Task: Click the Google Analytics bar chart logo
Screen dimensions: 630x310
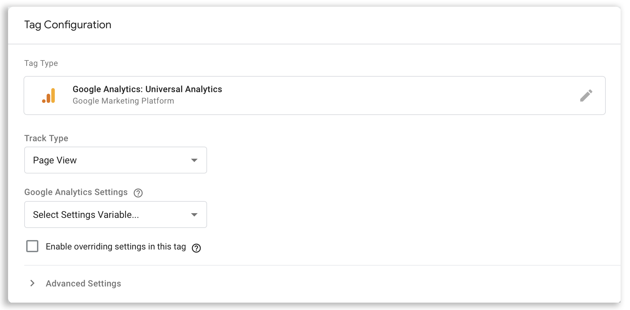Action: [x=49, y=95]
